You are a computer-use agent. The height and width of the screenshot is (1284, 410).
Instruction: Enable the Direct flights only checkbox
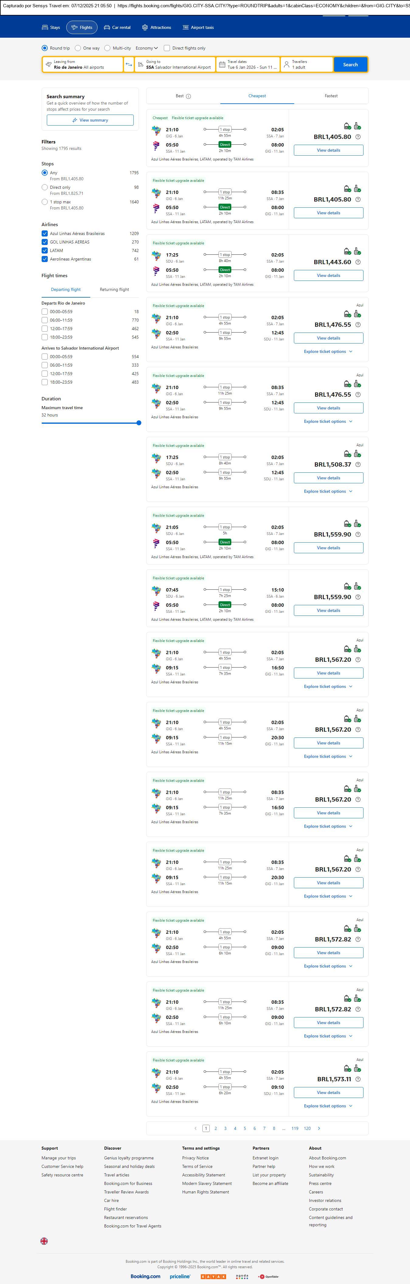pyautogui.click(x=167, y=48)
